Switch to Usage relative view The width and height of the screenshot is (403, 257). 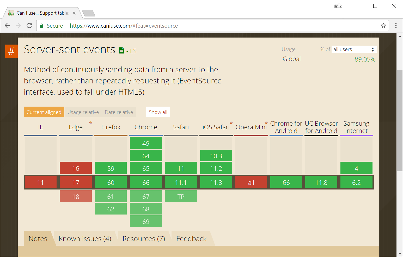point(83,112)
